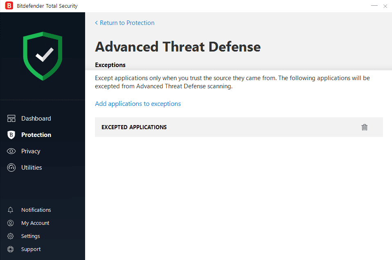Image resolution: width=392 pixels, height=260 pixels.
Task: Click the Excepted Applications list header
Action: (134, 127)
